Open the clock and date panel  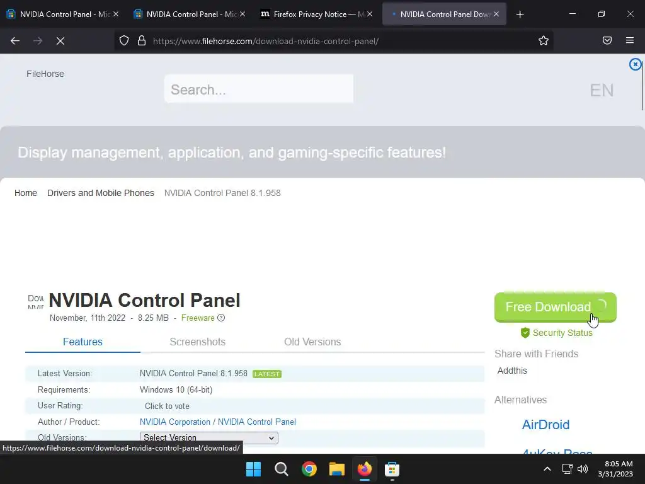pos(615,469)
